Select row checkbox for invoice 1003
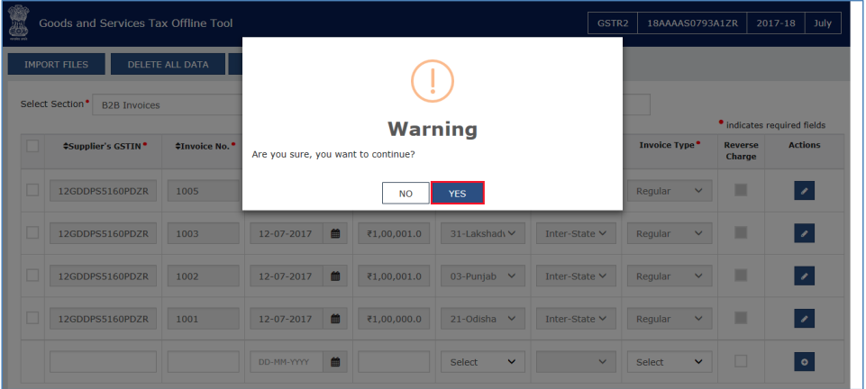This screenshot has width=866, height=389. 32,232
